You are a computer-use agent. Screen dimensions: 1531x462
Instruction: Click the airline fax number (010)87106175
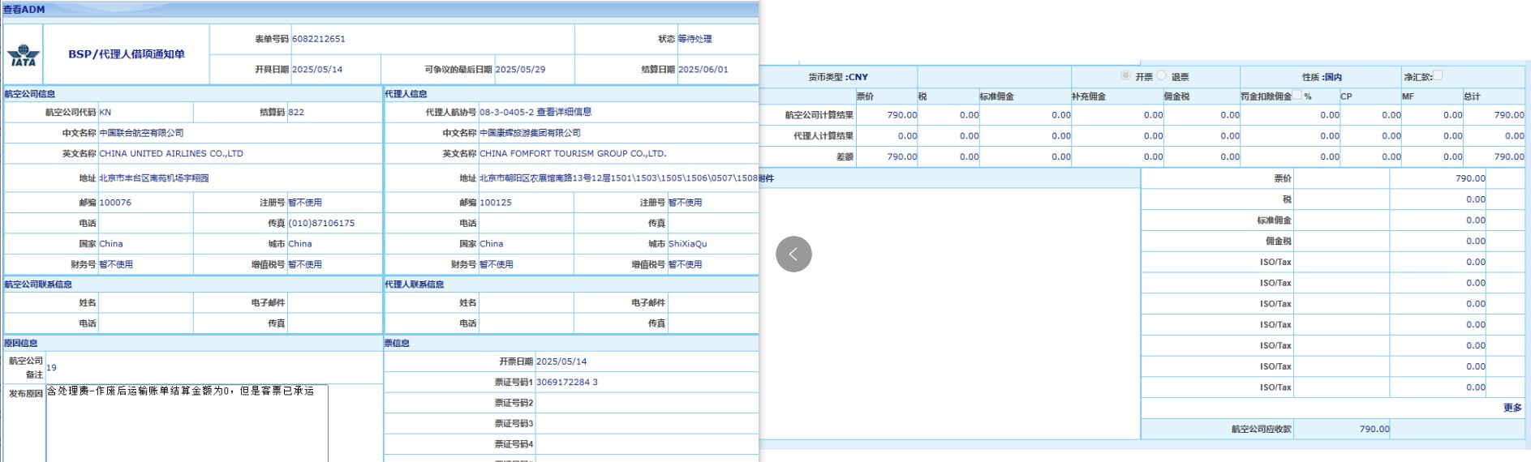pos(321,223)
